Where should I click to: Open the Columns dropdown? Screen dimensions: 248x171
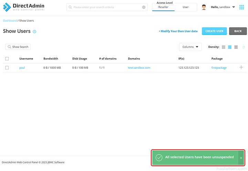tap(190, 47)
